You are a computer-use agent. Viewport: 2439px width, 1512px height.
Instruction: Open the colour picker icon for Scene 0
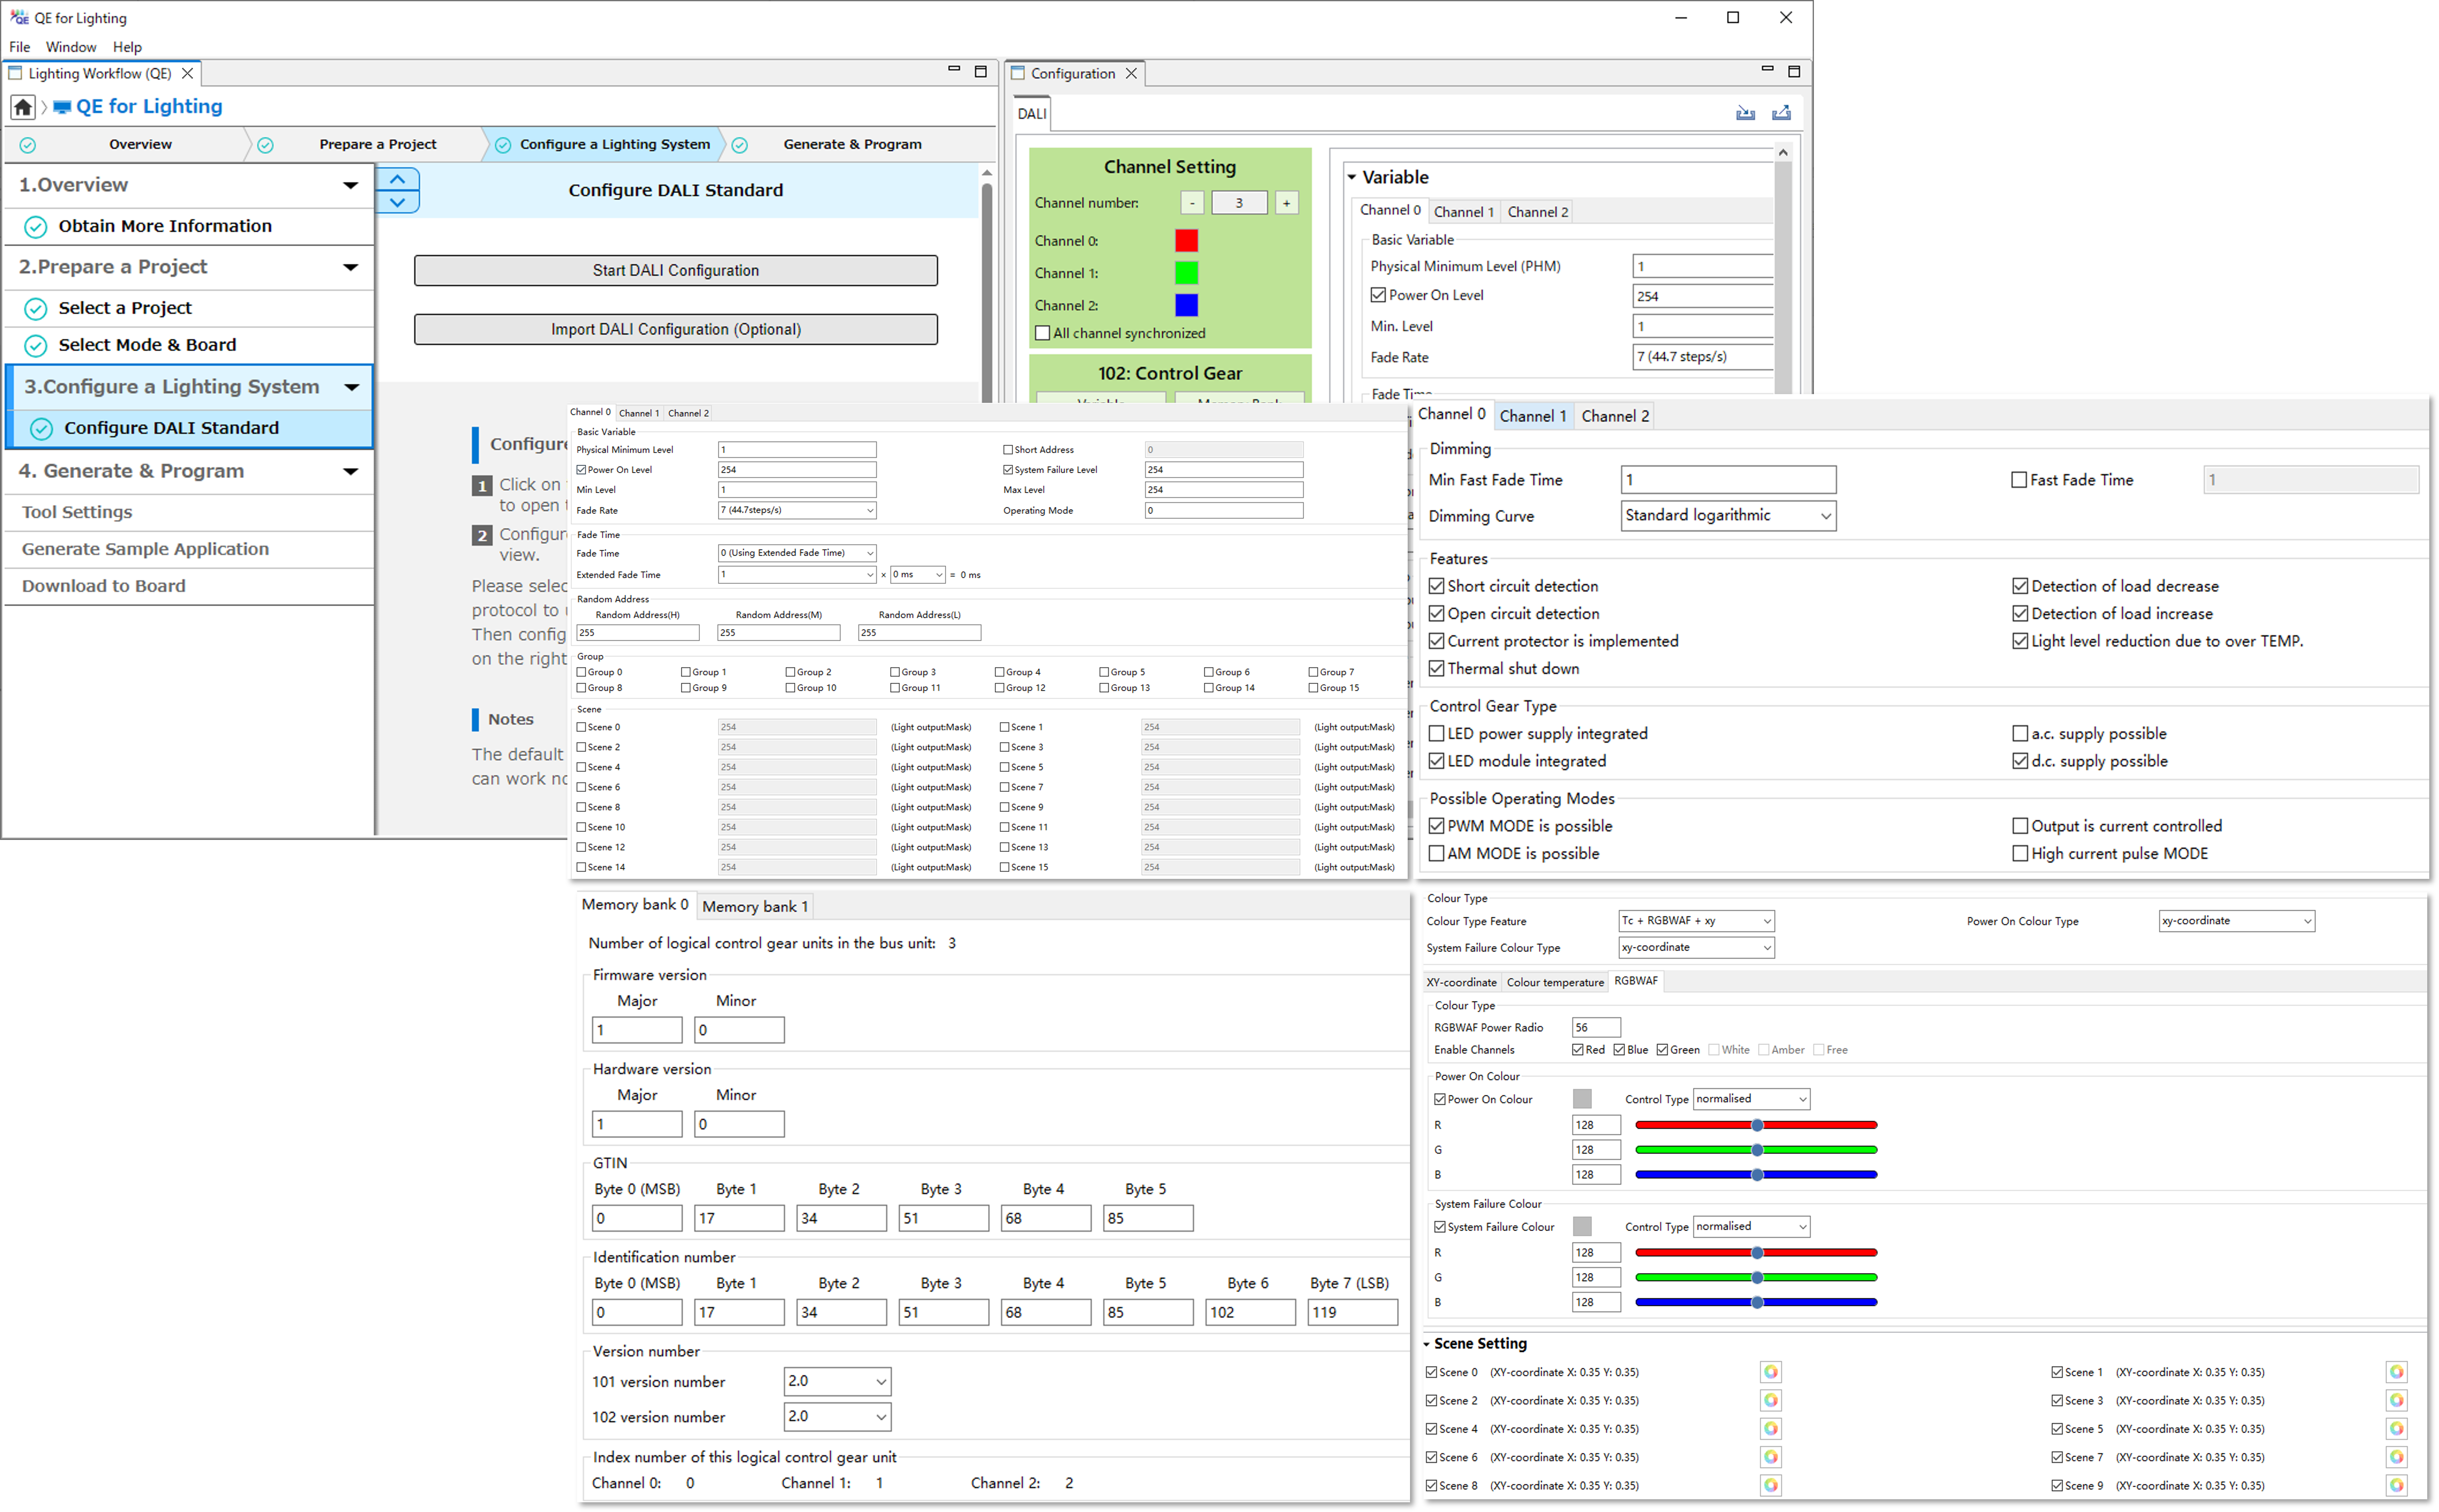pos(1771,1372)
